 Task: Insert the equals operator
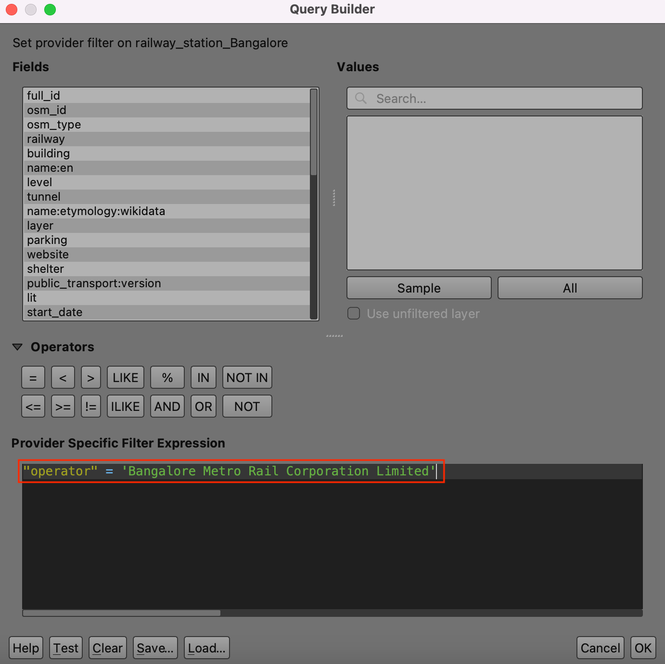33,377
